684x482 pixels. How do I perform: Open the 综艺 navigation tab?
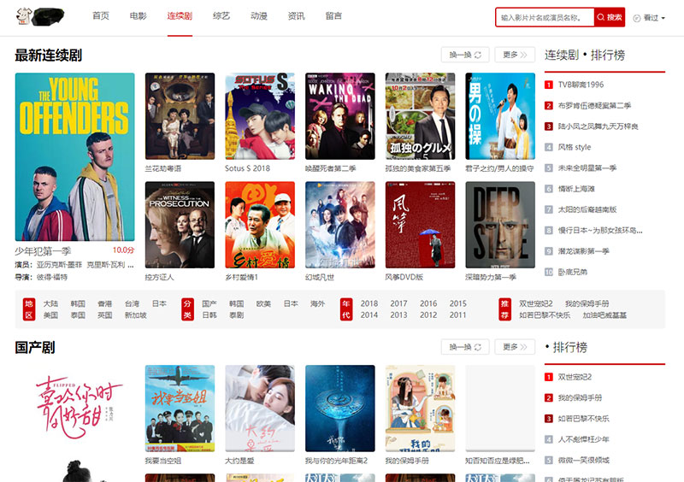(x=221, y=16)
